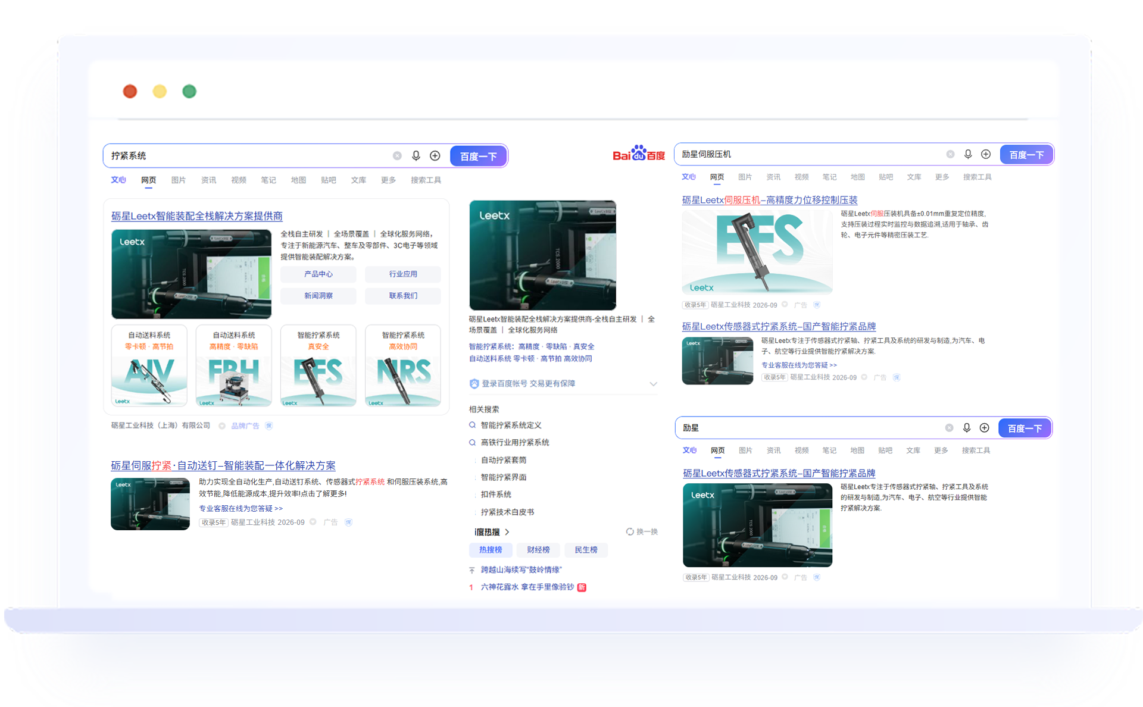Screen dimensions: 1143x707
Task: Expand the 登录百度帐号 交易更有保障 chevron
Action: [x=653, y=384]
